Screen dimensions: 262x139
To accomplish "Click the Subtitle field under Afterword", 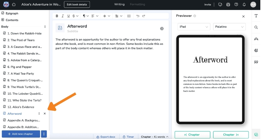I will coord(73,31).
